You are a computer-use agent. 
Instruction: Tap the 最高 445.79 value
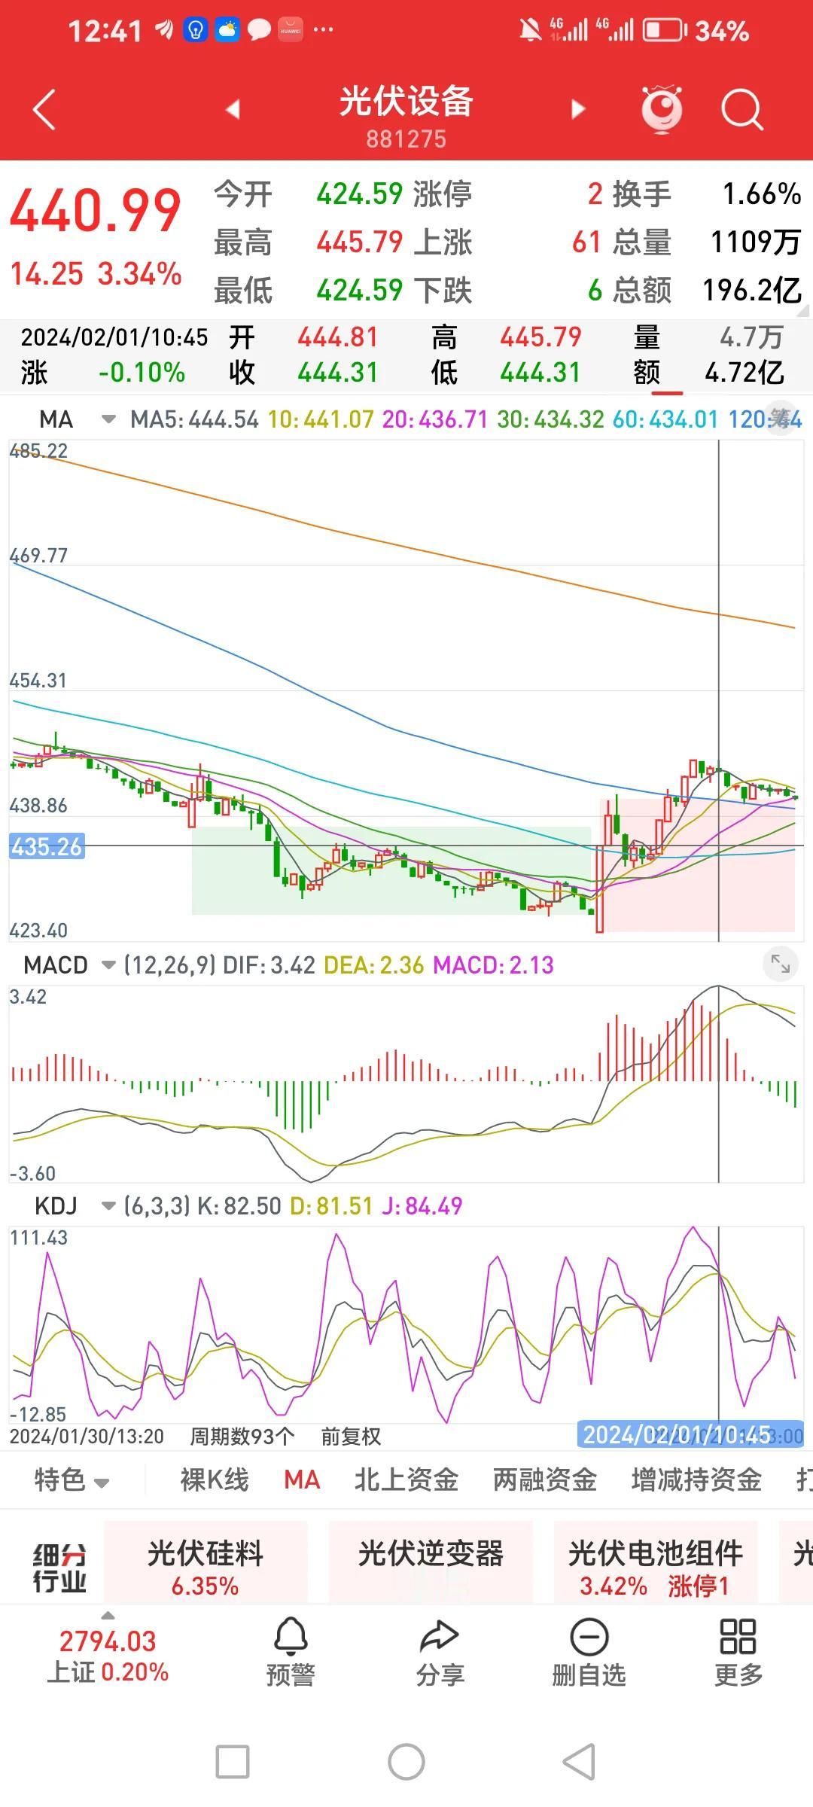click(360, 242)
